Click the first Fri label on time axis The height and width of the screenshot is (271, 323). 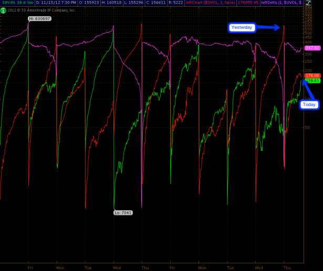point(30,268)
